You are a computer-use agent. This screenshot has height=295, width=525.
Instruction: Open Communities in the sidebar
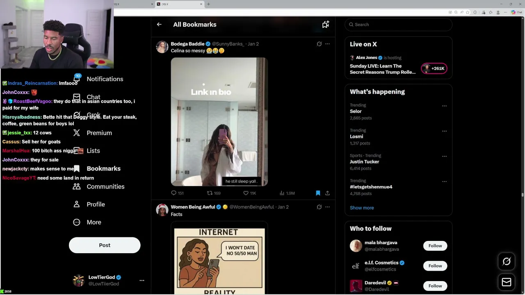tap(99, 186)
